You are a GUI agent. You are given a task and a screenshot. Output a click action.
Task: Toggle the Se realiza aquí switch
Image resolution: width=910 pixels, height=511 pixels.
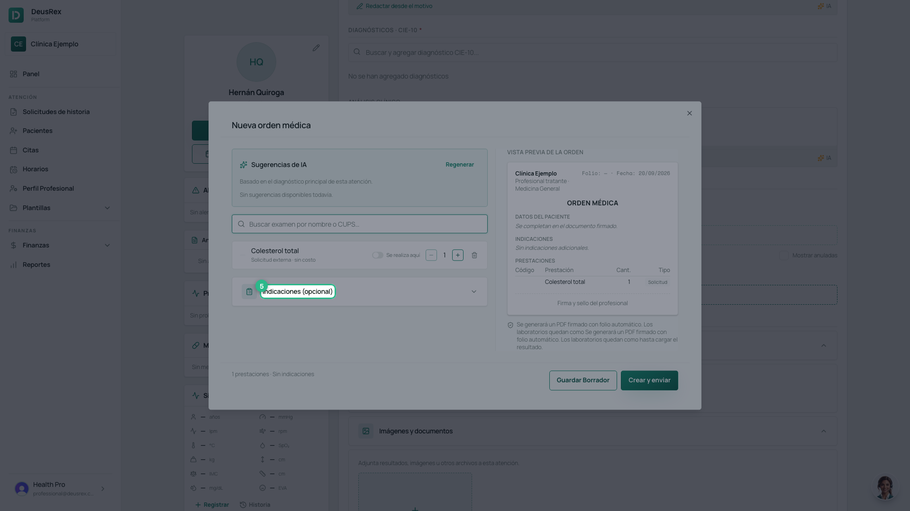tap(378, 255)
